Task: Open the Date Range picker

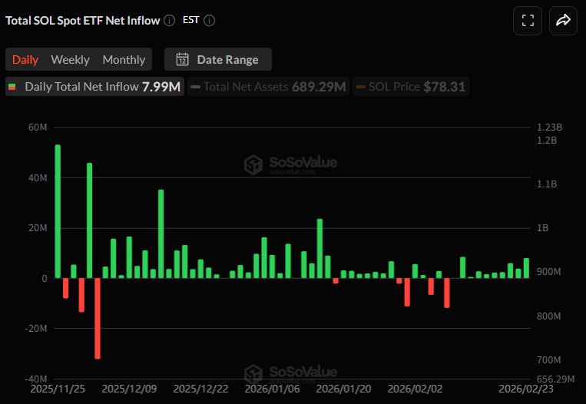Action: click(x=218, y=59)
